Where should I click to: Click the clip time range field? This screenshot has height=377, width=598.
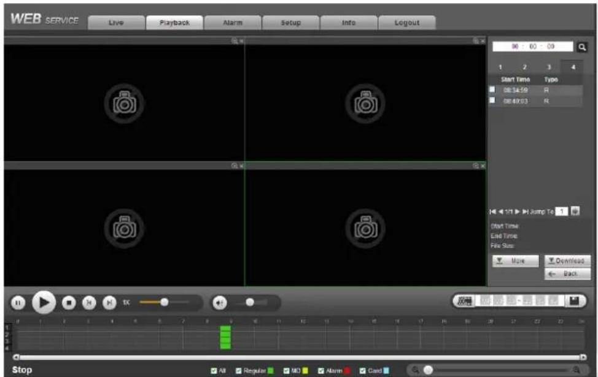tap(519, 301)
